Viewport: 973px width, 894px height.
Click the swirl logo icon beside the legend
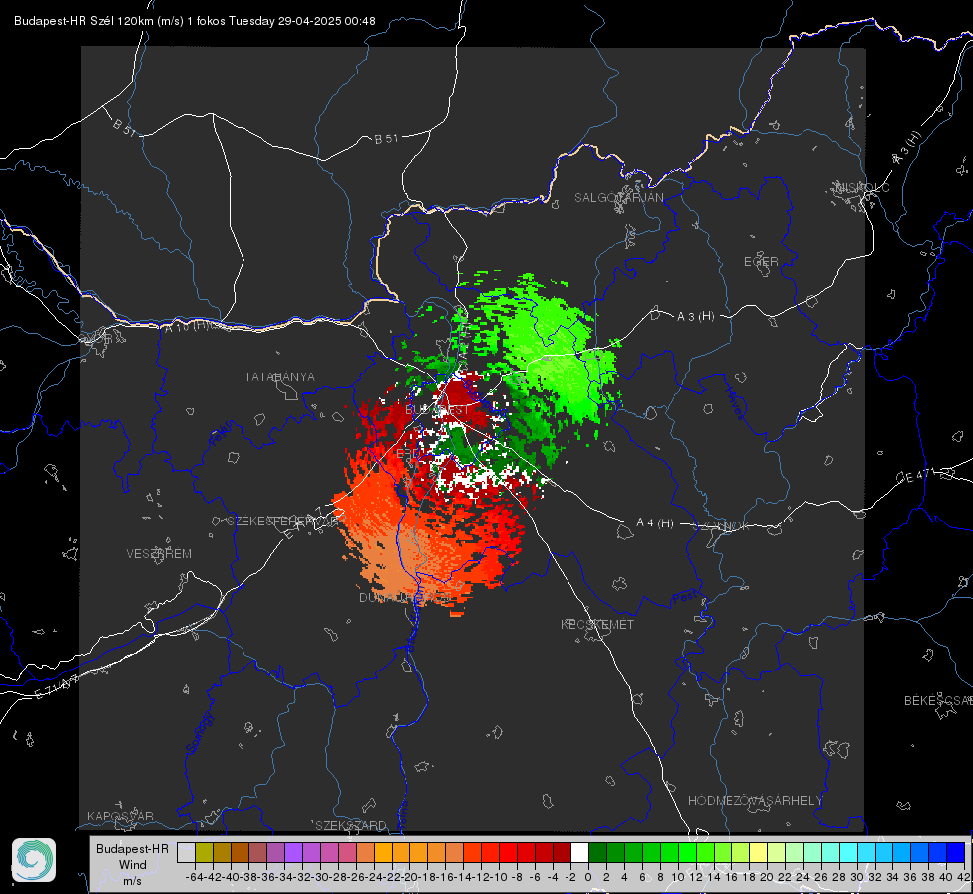[x=34, y=860]
